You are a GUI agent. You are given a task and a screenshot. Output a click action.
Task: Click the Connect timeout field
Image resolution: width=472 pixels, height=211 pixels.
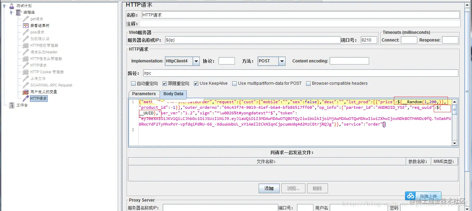click(409, 40)
